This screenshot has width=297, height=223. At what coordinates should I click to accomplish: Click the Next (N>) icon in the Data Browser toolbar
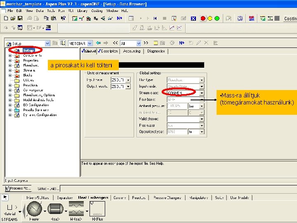(181, 43)
